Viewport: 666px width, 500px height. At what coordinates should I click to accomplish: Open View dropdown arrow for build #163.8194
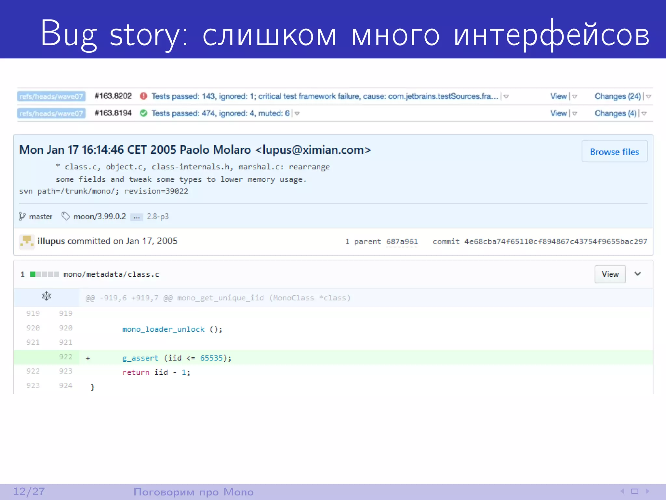click(575, 113)
